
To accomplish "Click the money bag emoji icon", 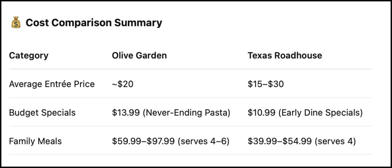I will [16, 23].
